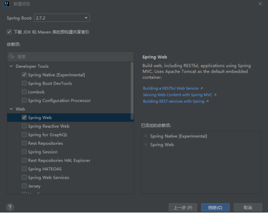Collapse the Developer Tools group
This screenshot has height=213, width=268.
point(11,66)
